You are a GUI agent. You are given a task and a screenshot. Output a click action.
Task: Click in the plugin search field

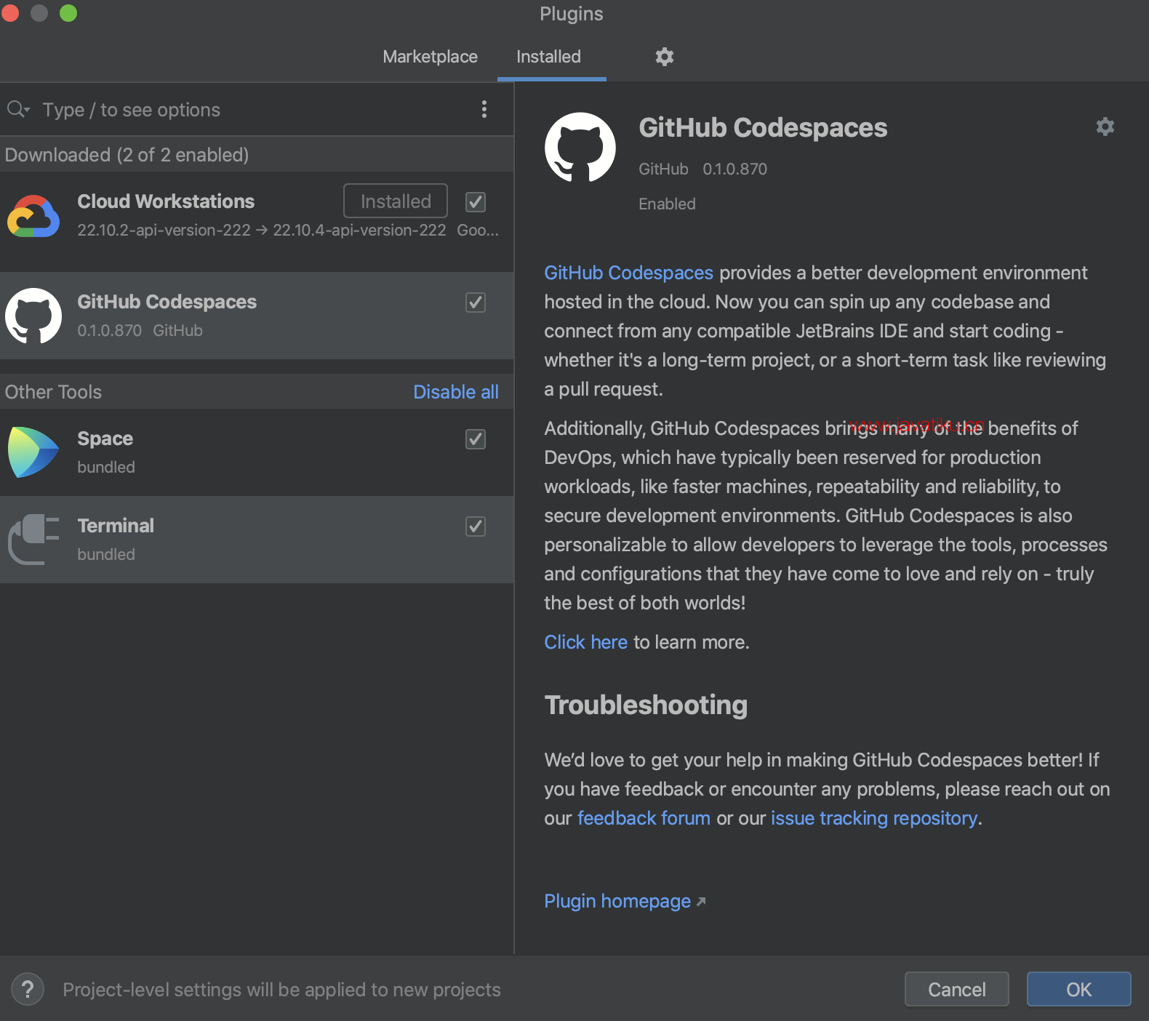tap(247, 110)
